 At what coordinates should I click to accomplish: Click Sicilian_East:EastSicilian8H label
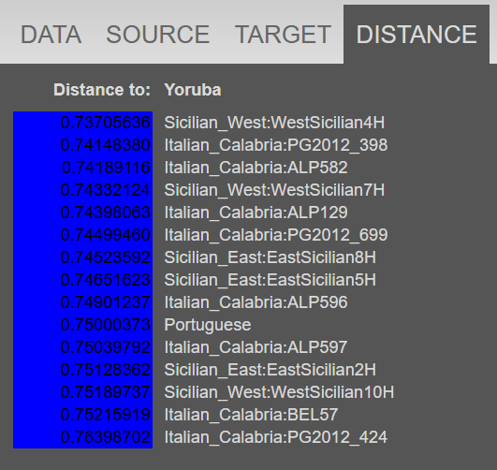coord(270,257)
